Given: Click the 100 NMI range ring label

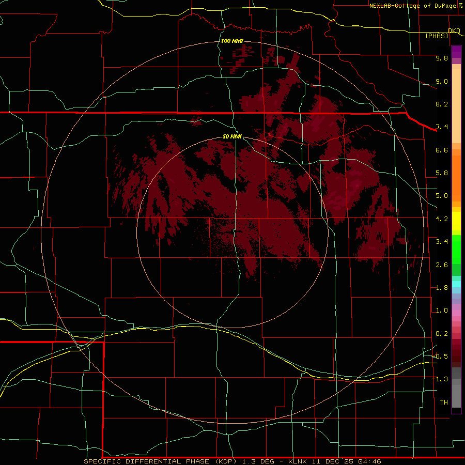Looking at the screenshot, I should [232, 41].
